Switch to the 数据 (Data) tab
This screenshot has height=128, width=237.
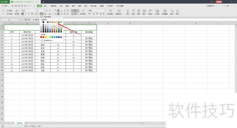(x=67, y=6)
